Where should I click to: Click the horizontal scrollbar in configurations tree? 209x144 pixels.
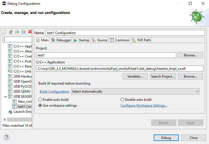coord(20,119)
